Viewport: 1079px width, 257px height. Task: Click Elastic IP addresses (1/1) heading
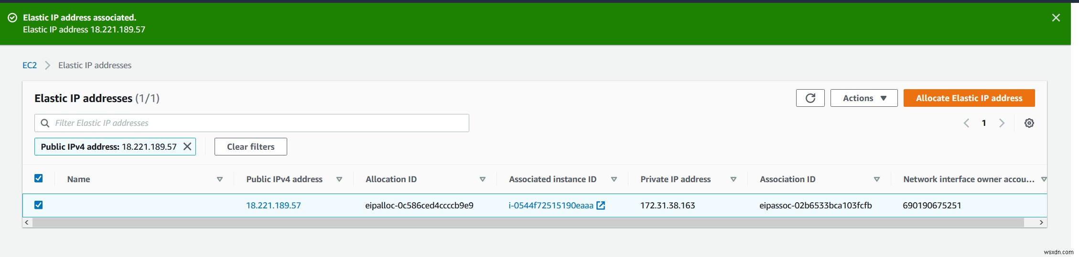97,98
